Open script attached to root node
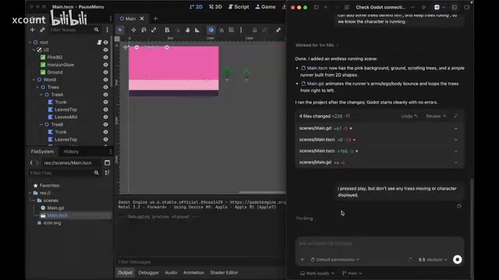 point(99,42)
